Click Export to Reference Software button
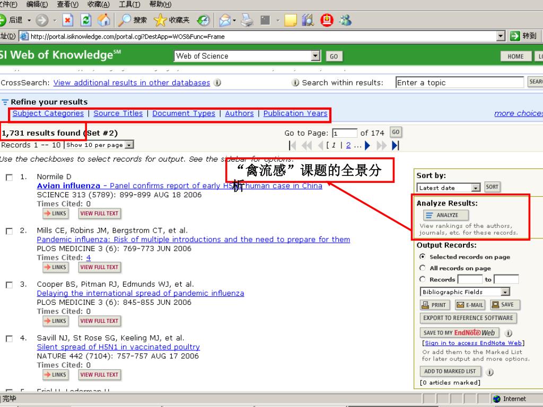Viewport: 543px width, 407px height. tap(468, 318)
